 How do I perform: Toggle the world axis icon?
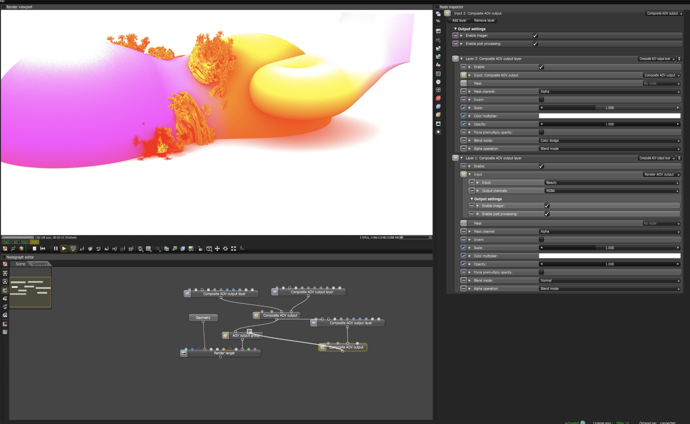pyautogui.click(x=242, y=249)
